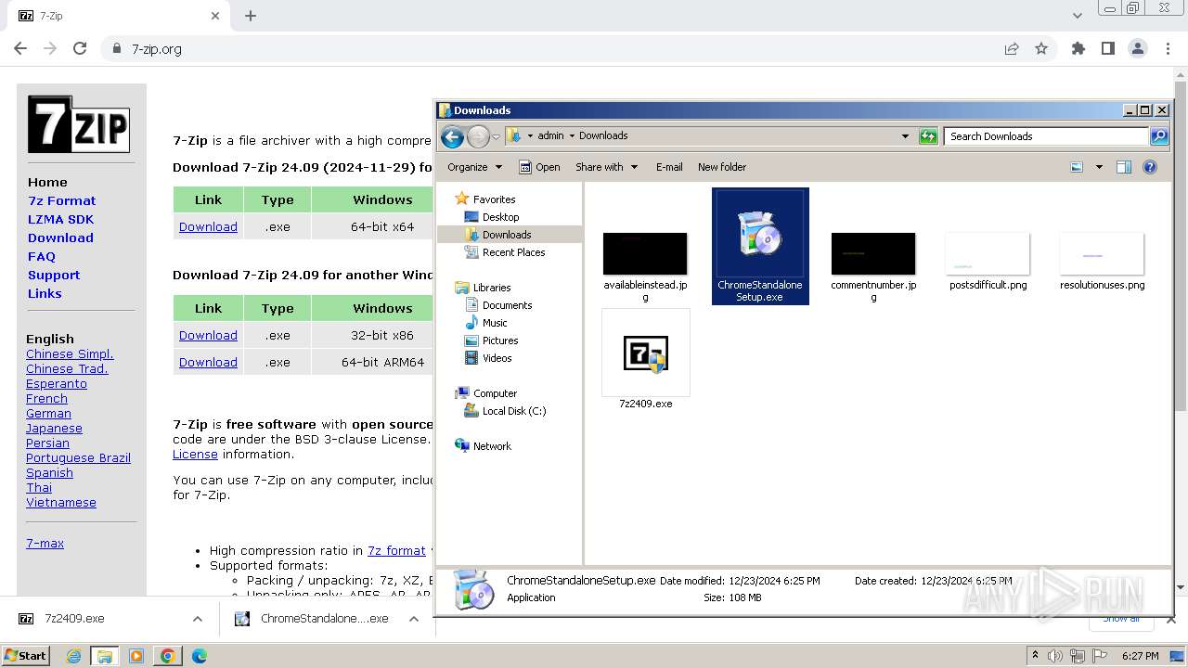The image size is (1188, 668).
Task: Select the 7z2409.exe installer icon
Action: 646,353
